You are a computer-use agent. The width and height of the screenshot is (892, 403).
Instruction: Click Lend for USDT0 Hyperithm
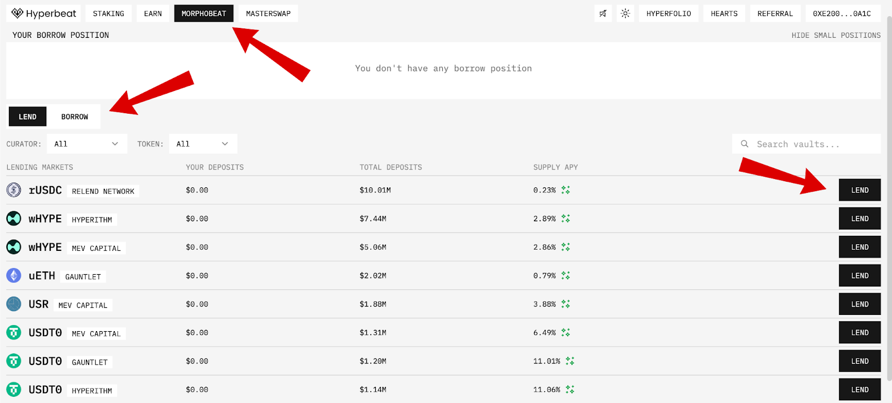(x=860, y=390)
